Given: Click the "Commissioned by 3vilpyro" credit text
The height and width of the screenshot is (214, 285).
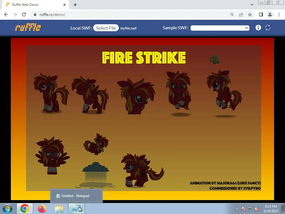Looking at the screenshot, I should [x=235, y=188].
